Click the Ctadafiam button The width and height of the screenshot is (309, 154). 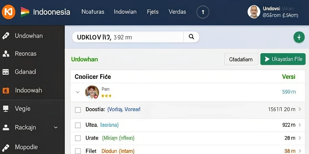pos(241,59)
